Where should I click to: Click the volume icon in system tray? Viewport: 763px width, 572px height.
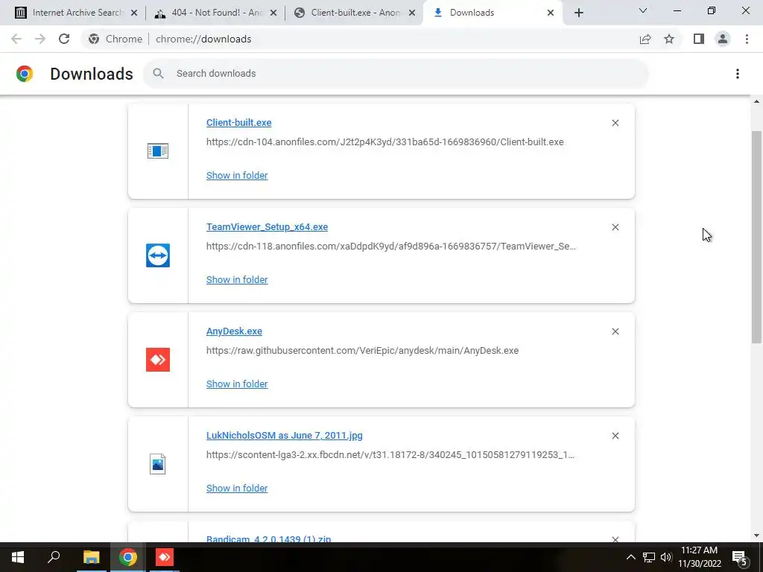(665, 557)
